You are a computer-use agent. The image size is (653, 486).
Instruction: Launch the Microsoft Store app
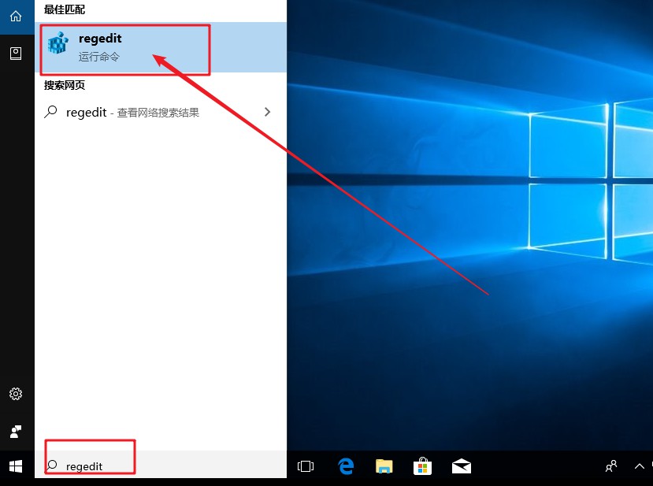tap(423, 466)
